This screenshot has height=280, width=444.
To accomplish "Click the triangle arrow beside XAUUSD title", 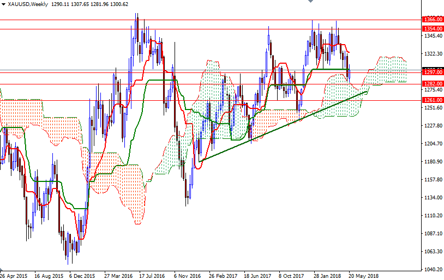I will click(x=3, y=4).
